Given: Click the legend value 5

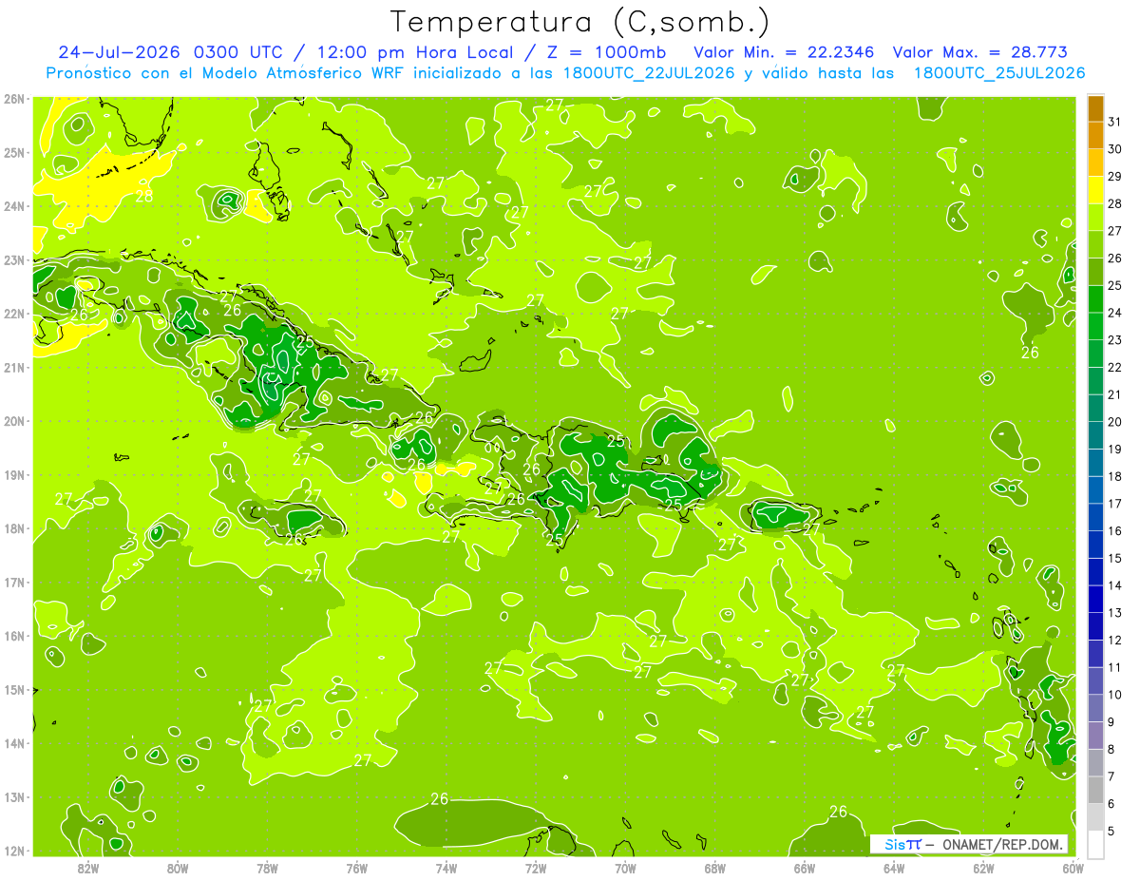Looking at the screenshot, I should tap(1111, 831).
